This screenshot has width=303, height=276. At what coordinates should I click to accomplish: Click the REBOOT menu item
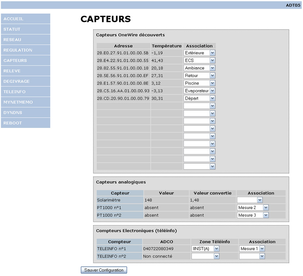tap(25, 123)
